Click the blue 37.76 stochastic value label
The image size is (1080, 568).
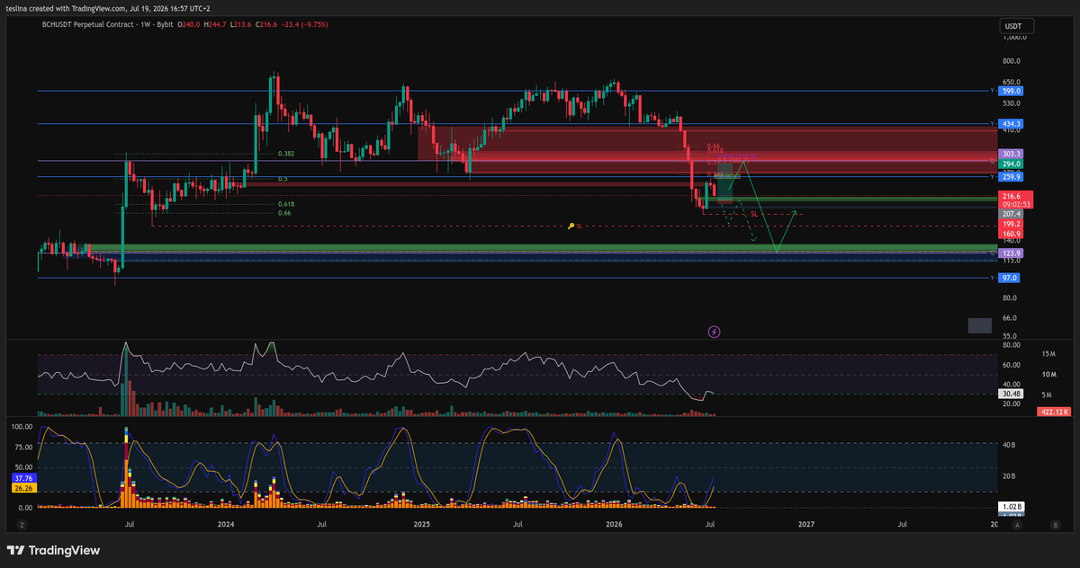23,479
